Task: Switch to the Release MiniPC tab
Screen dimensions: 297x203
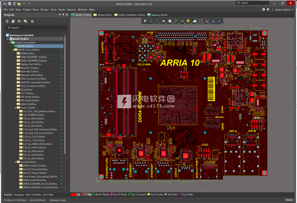Action: 158,15
